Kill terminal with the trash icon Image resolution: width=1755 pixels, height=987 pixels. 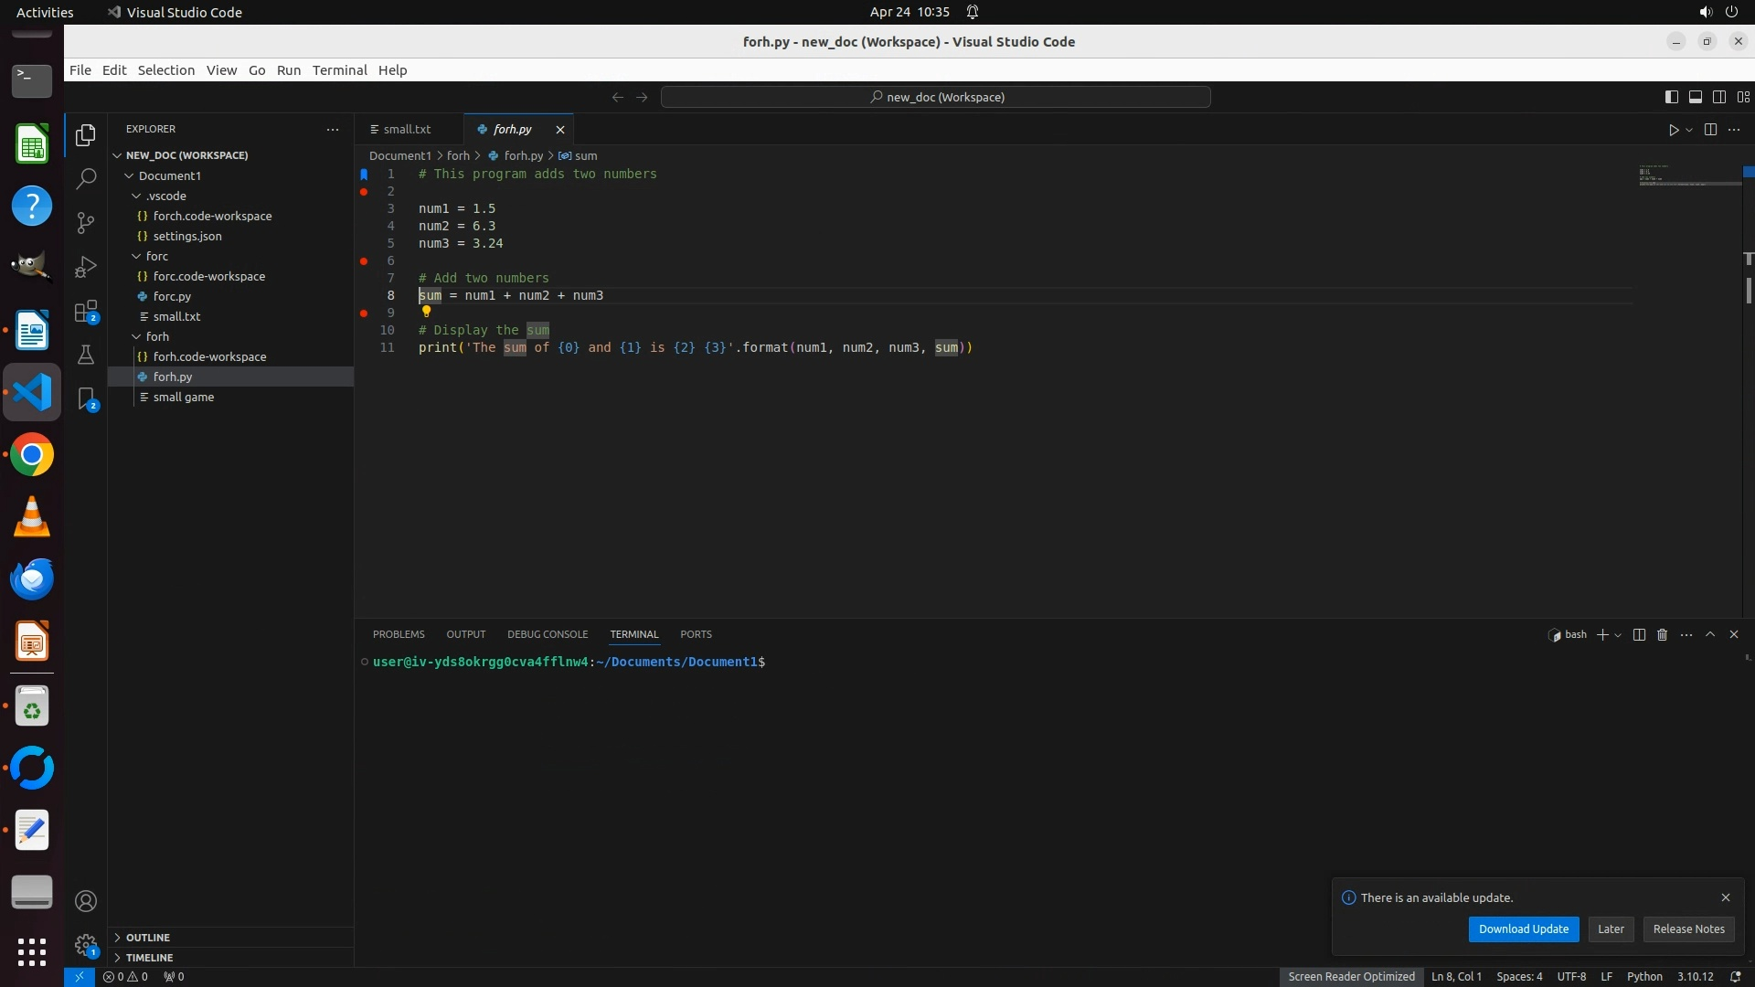[x=1663, y=635]
